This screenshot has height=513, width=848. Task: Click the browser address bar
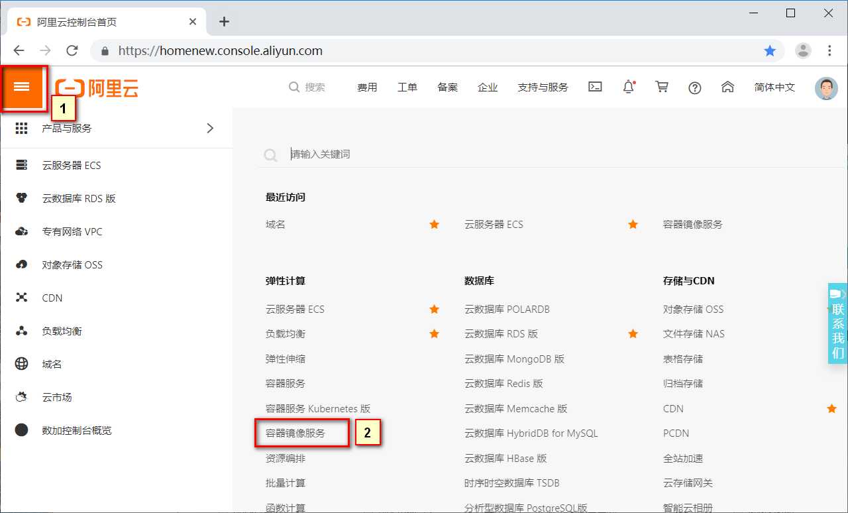[437, 50]
